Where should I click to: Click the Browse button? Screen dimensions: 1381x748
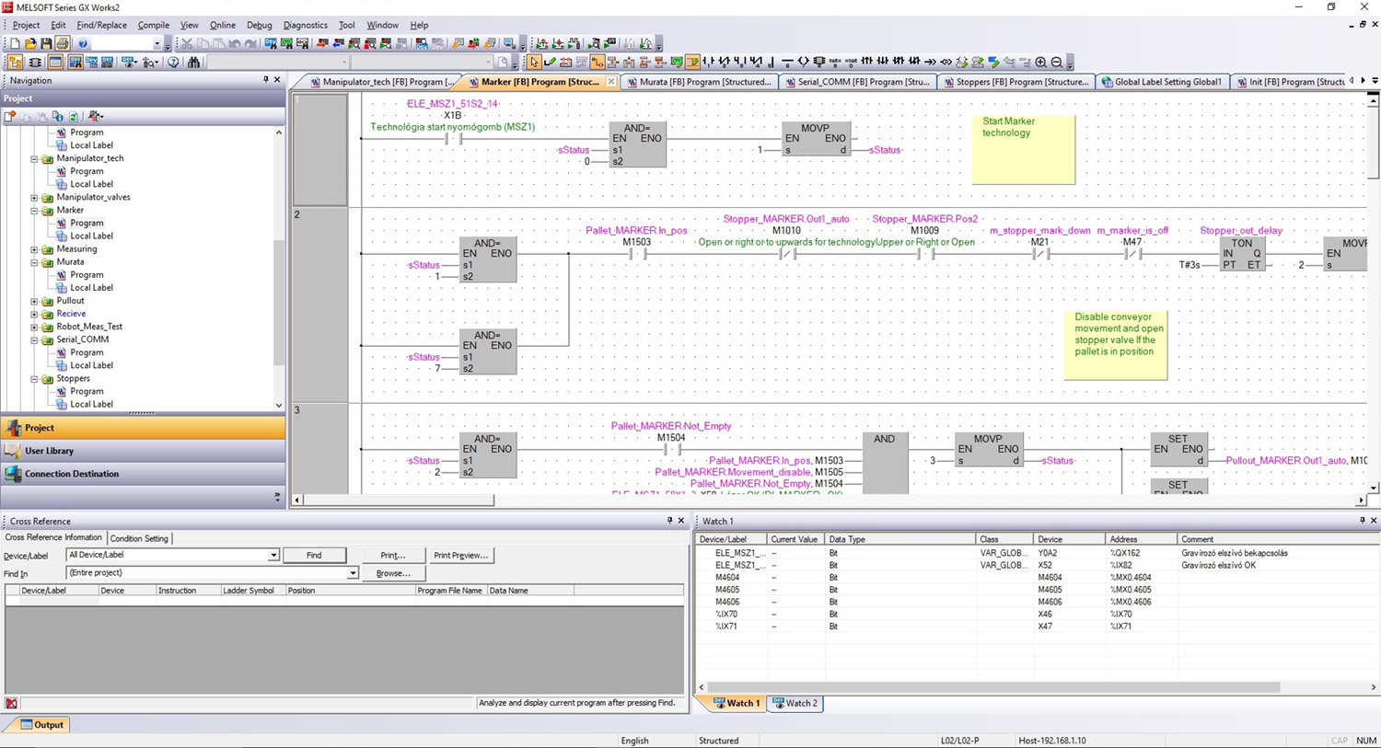tap(393, 573)
